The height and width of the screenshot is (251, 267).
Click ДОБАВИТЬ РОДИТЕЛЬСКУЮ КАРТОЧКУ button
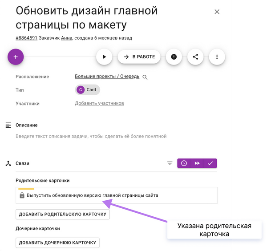[x=63, y=214]
